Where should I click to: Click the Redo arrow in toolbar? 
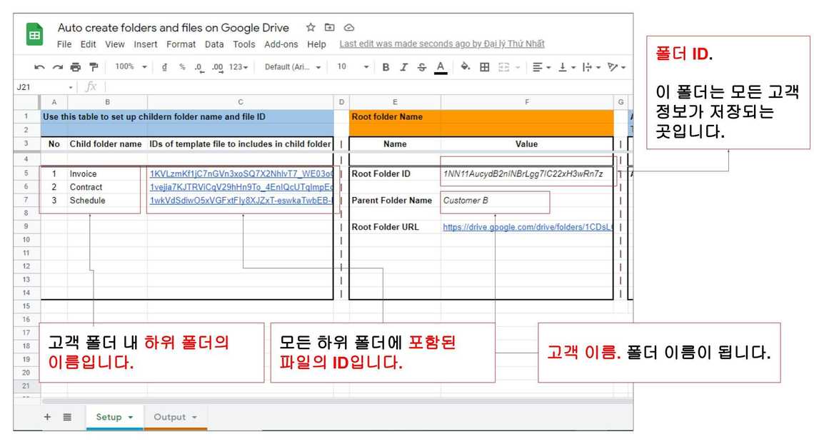(57, 67)
